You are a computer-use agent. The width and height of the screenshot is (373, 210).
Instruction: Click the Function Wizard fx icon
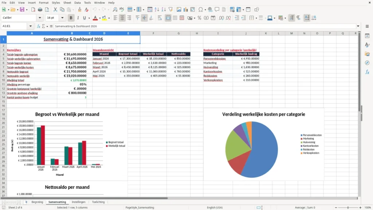(x=39, y=26)
